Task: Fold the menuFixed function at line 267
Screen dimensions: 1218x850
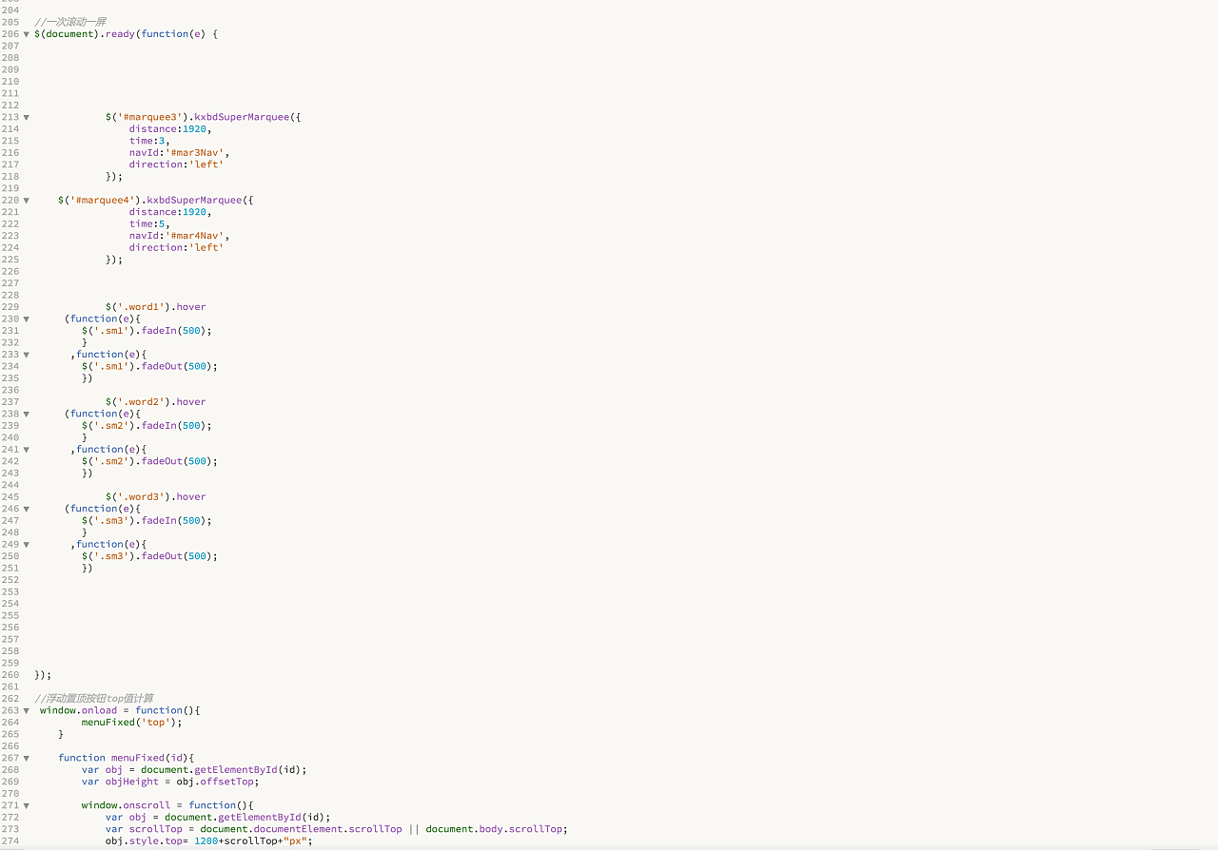Action: click(x=26, y=759)
